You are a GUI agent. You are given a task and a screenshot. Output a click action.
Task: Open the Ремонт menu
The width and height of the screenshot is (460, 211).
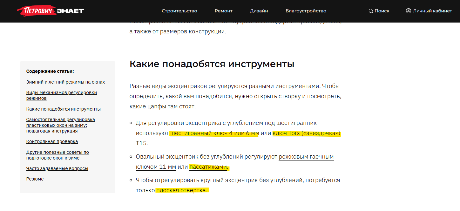click(224, 11)
